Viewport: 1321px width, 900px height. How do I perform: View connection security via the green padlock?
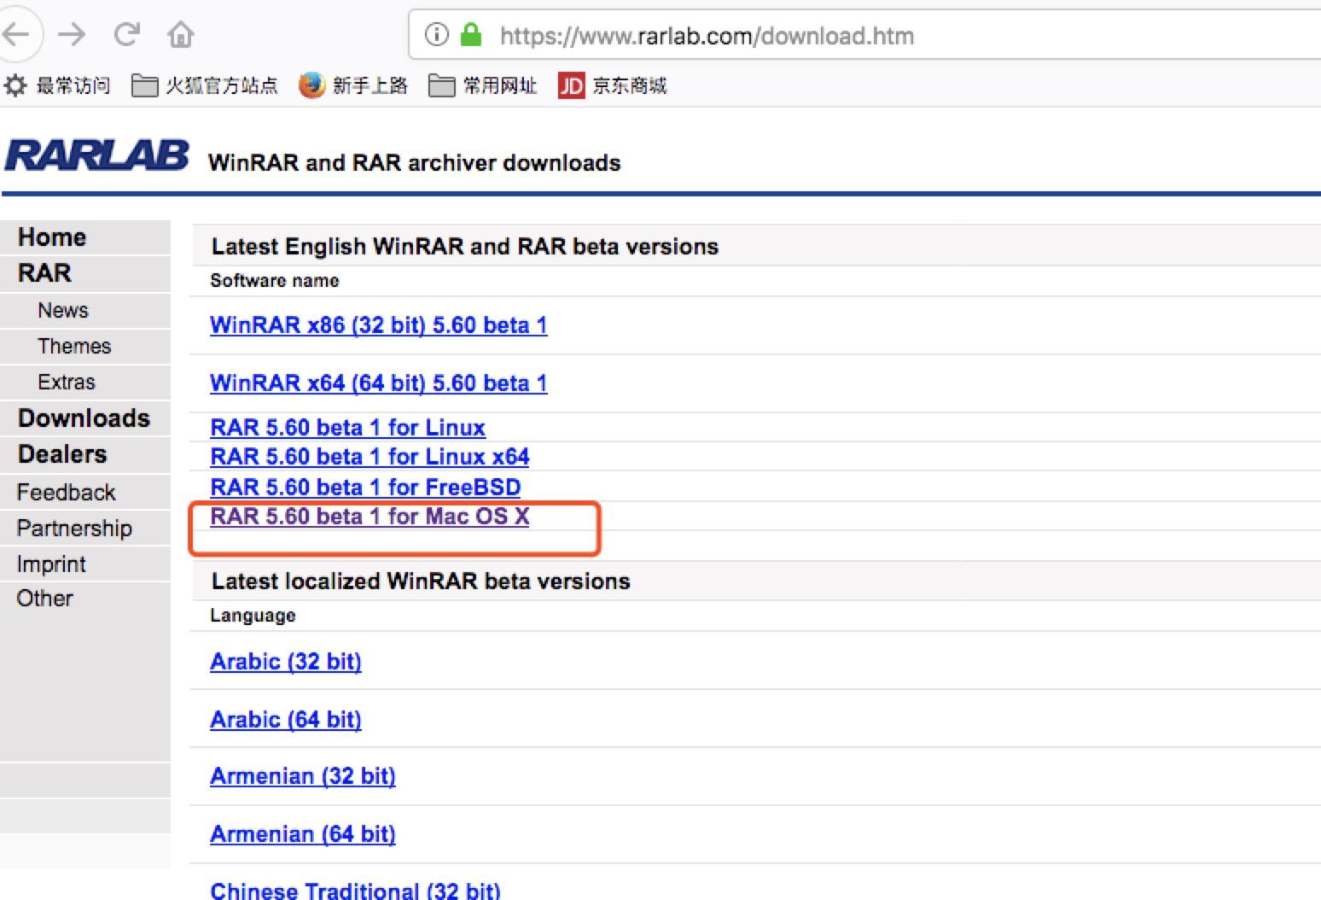pyautogui.click(x=470, y=35)
